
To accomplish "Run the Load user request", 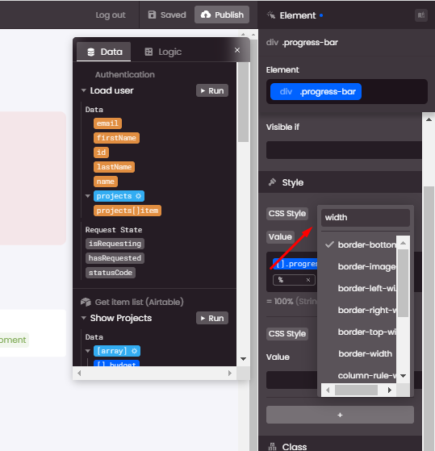I will pyautogui.click(x=212, y=90).
